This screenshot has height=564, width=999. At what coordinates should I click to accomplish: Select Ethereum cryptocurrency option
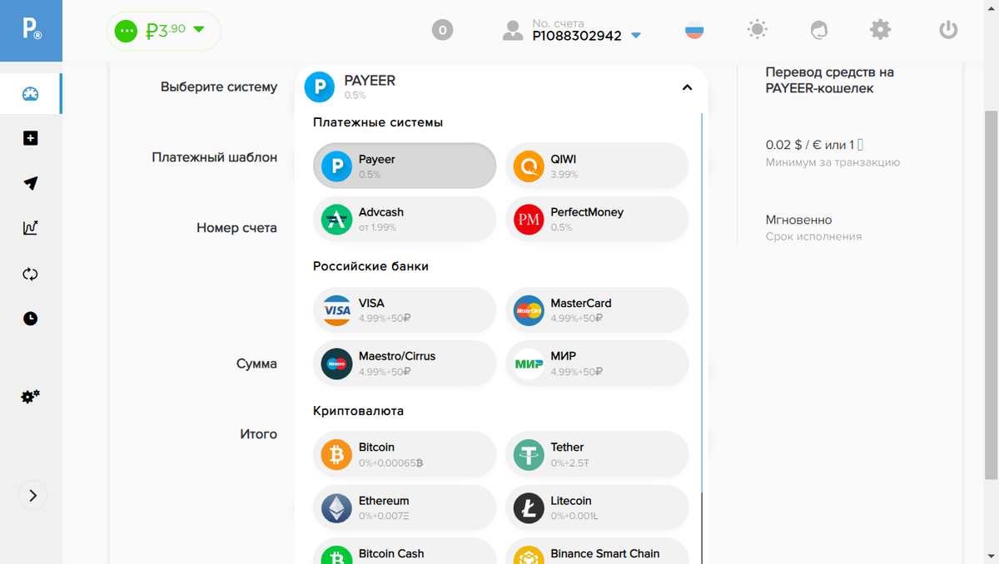click(405, 508)
